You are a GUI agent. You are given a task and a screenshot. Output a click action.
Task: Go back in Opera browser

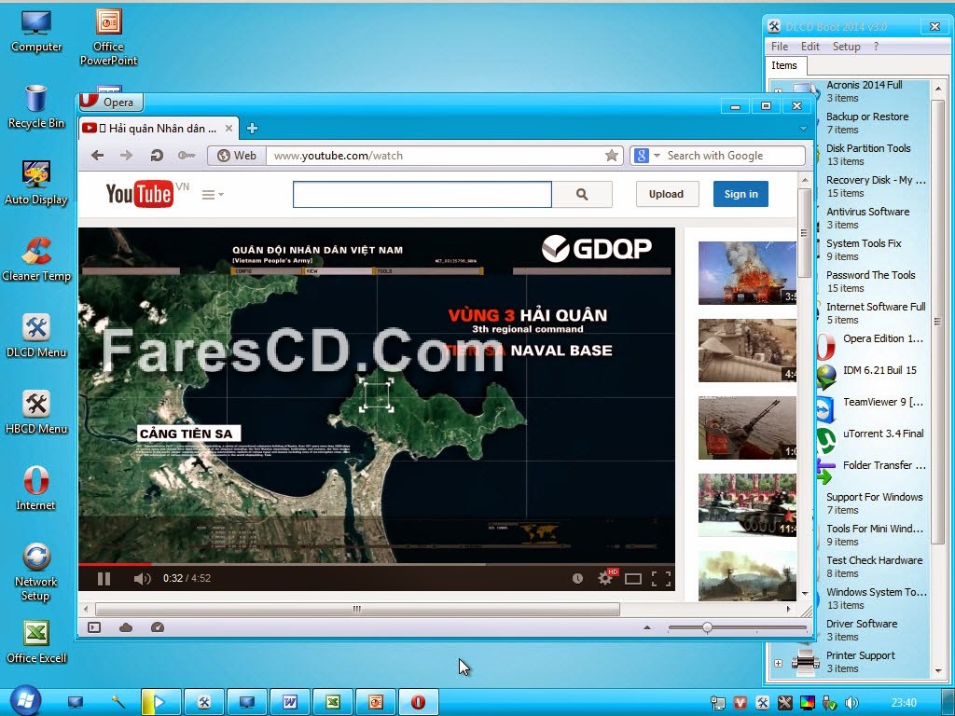click(97, 156)
